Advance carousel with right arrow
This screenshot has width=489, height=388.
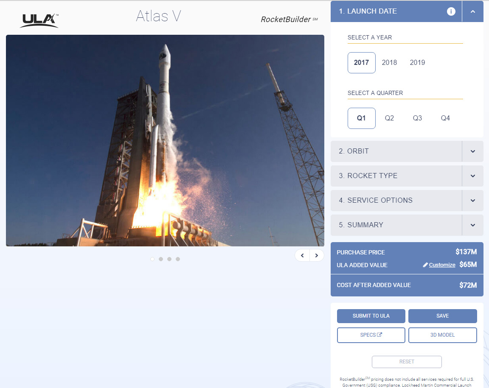(316, 255)
